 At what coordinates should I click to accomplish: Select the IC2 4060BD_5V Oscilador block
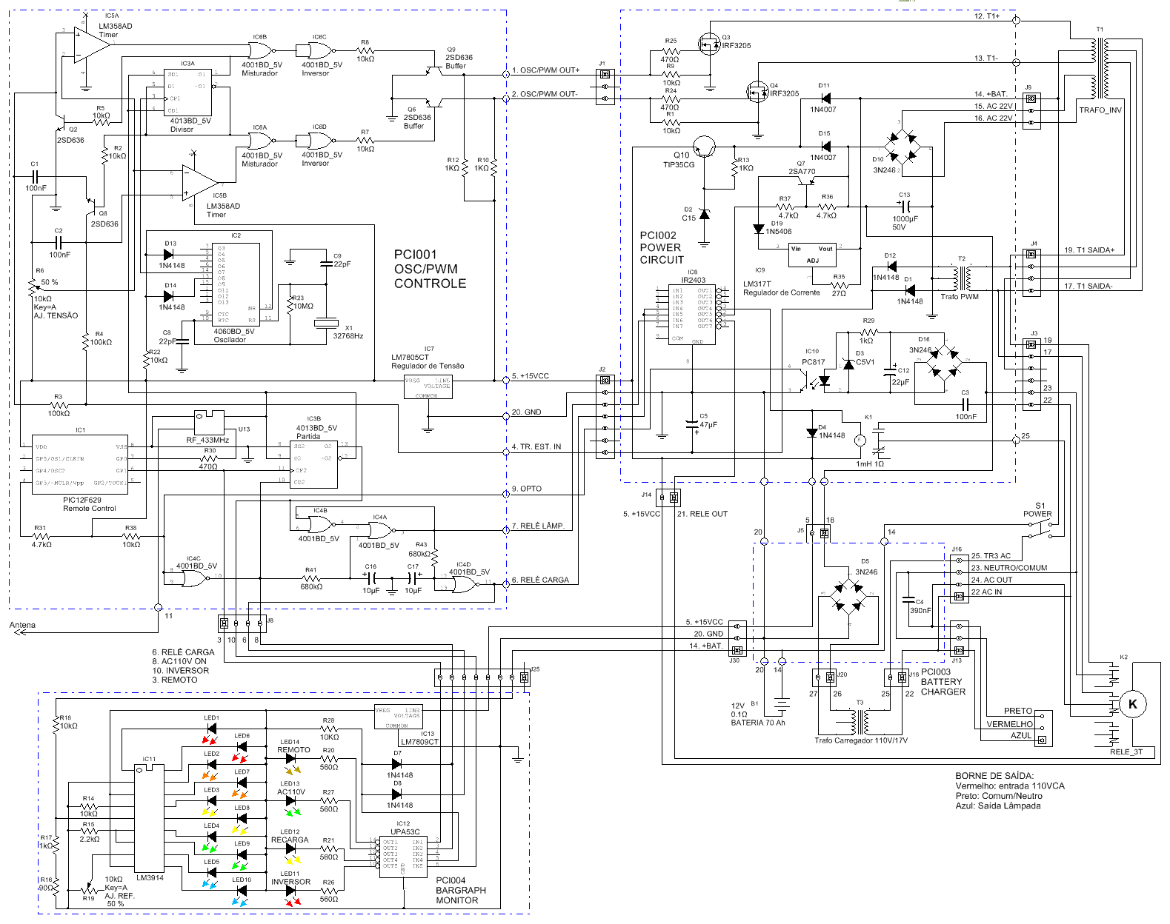pos(236,284)
